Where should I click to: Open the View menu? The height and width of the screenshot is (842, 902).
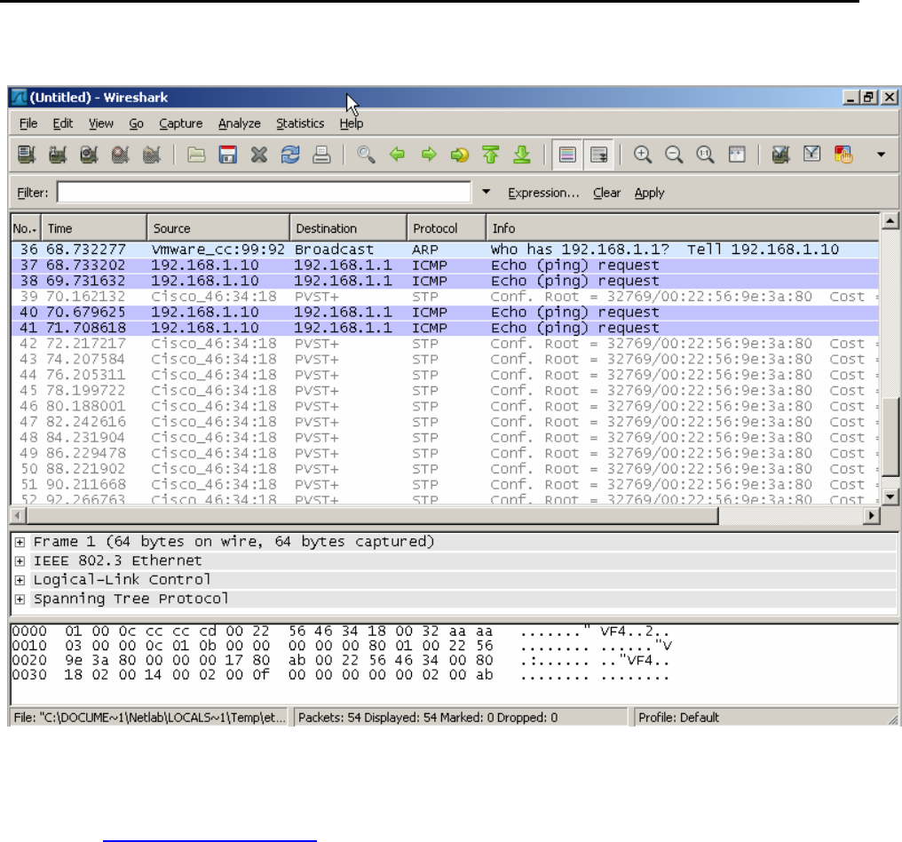(x=100, y=123)
